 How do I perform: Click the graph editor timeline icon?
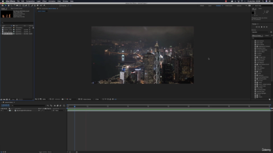coord(64,105)
